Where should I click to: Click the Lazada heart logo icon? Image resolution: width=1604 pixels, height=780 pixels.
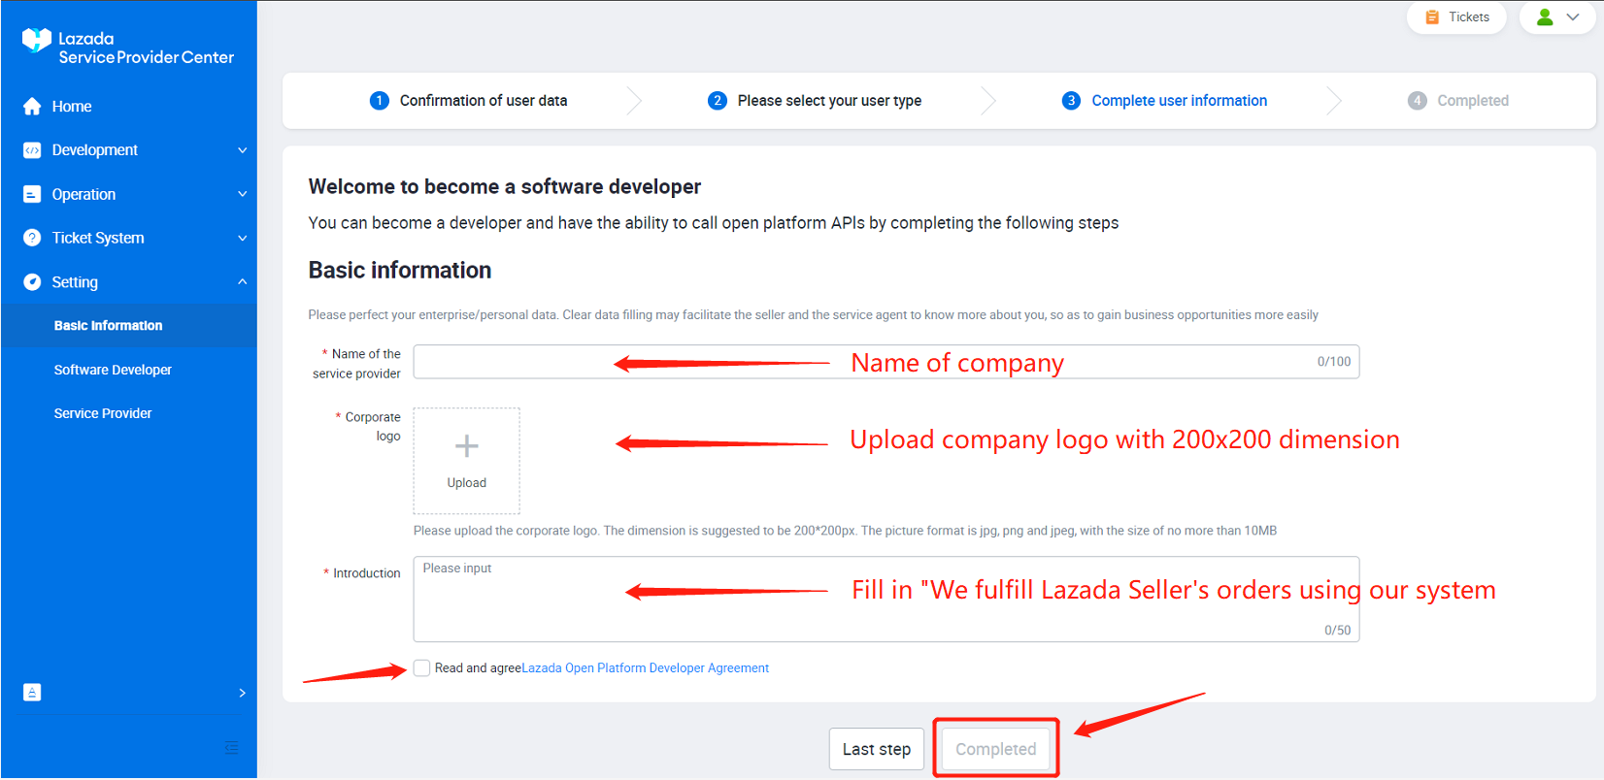[x=37, y=40]
